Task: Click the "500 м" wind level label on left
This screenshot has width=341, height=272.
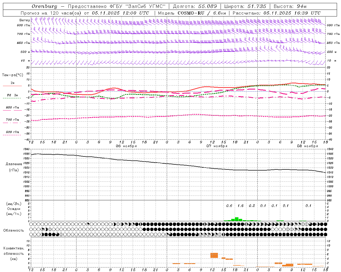Action: click(x=25, y=52)
